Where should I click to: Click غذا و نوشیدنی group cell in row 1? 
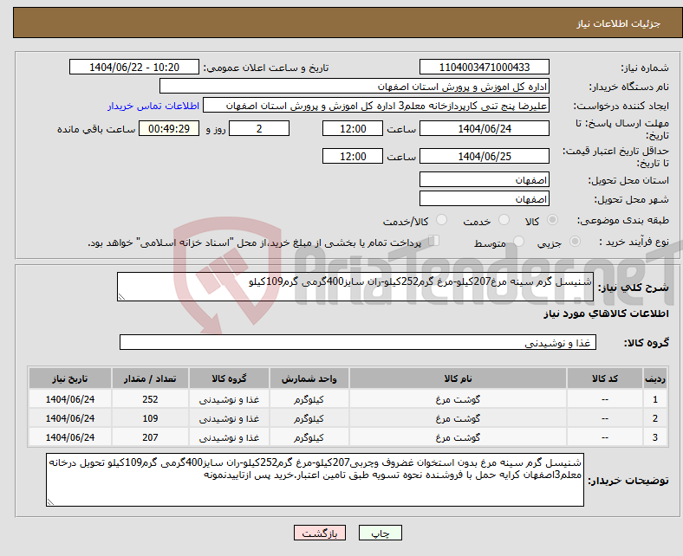click(x=229, y=399)
